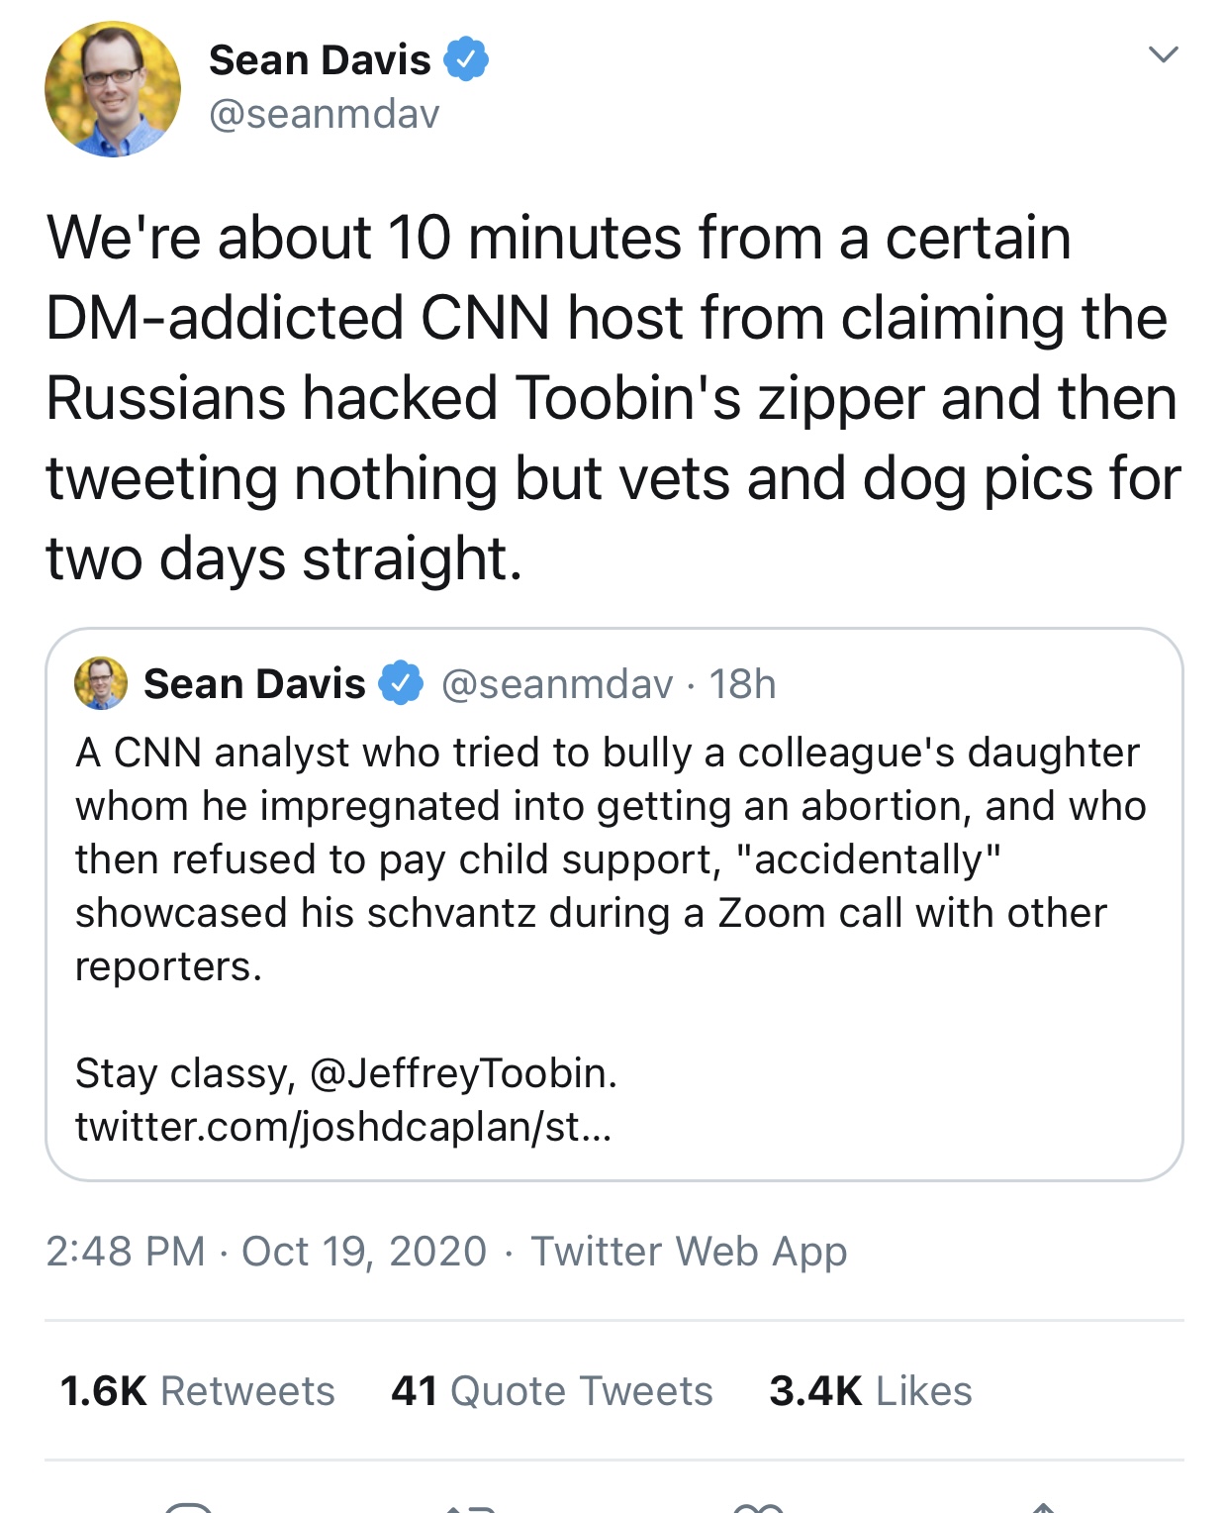View the 1.6K Retweets list
This screenshot has width=1227, height=1513.
pyautogui.click(x=197, y=1391)
